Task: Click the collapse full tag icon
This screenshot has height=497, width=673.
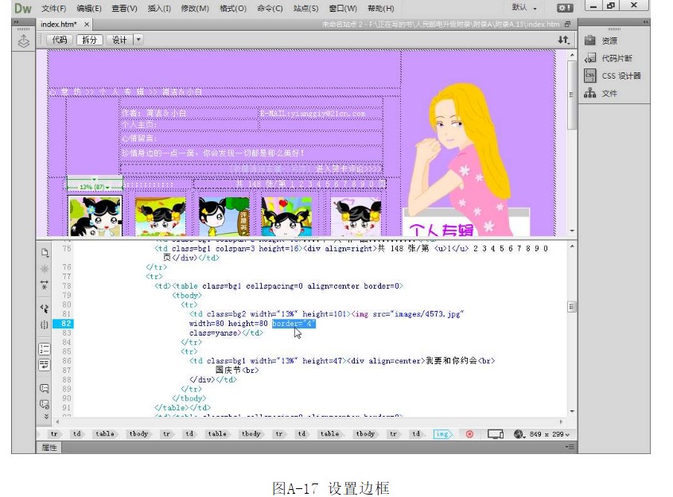Action: 45,269
